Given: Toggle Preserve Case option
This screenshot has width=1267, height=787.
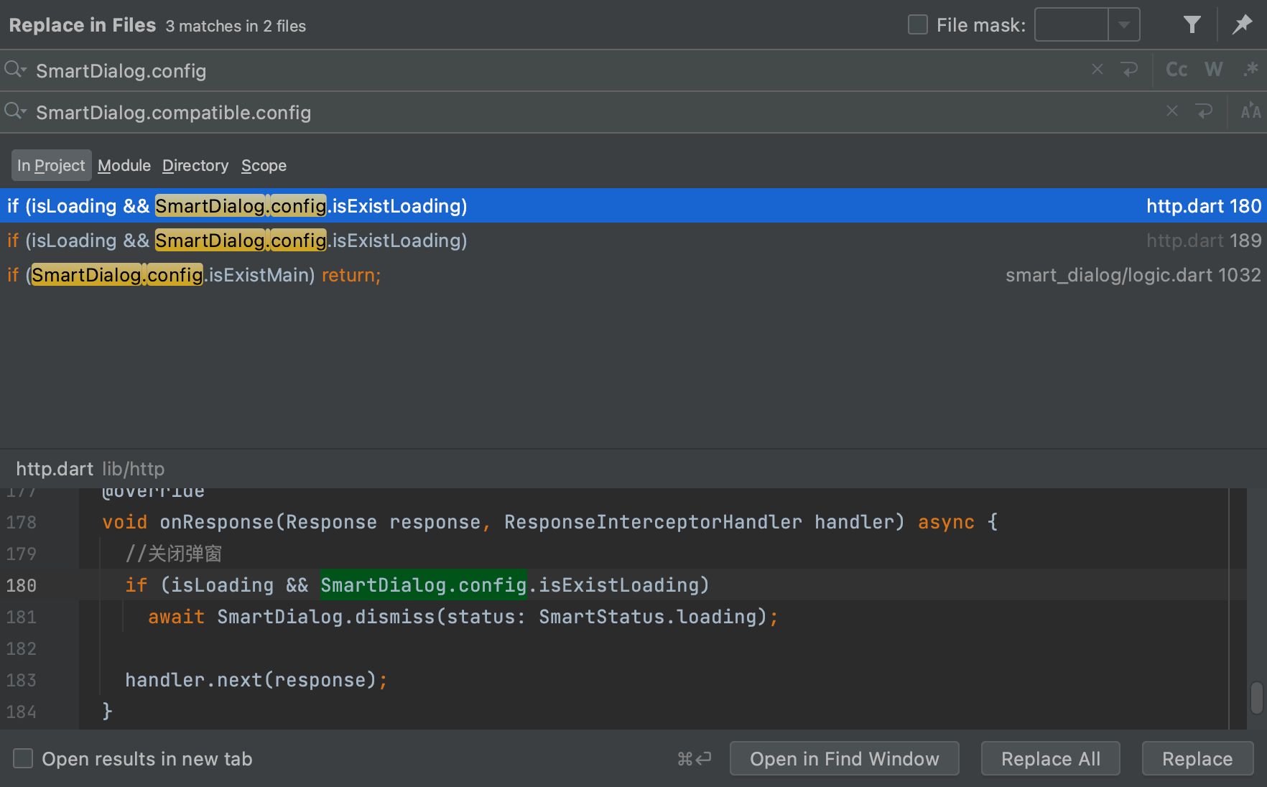Looking at the screenshot, I should point(1250,111).
